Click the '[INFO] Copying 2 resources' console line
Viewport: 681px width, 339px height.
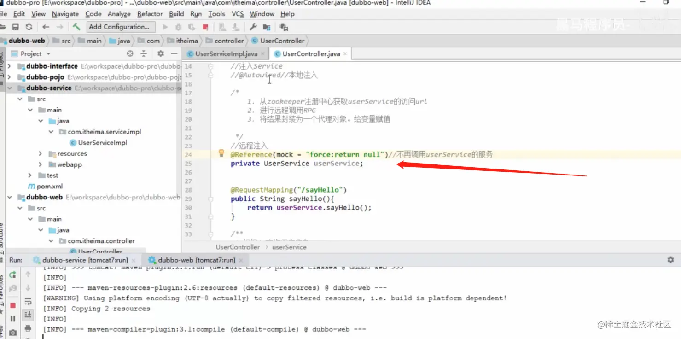[x=96, y=309]
